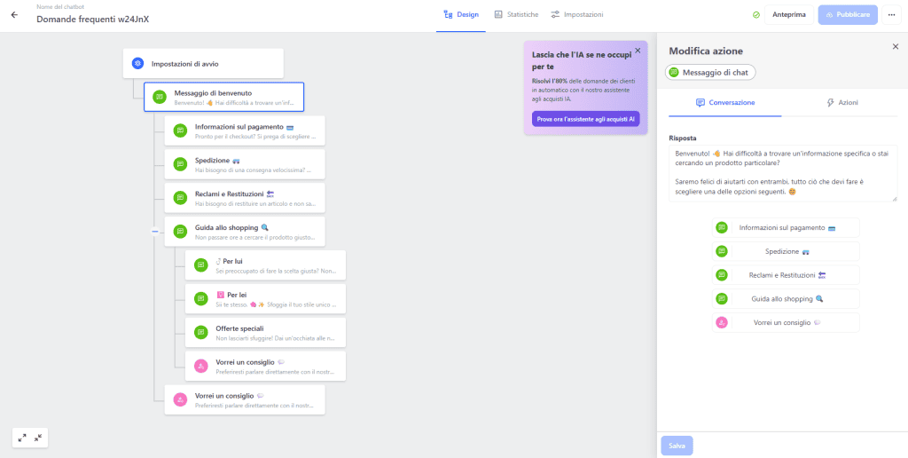Image resolution: width=908 pixels, height=458 pixels.
Task: Click green icon of panel's Informazioni sul pagamento option
Action: (x=722, y=228)
